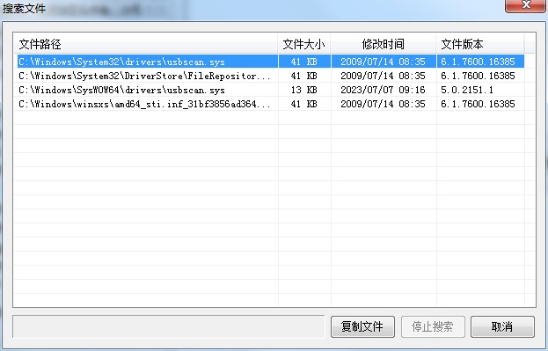Click the 41 KB cell in the highlighted row

tap(303, 62)
